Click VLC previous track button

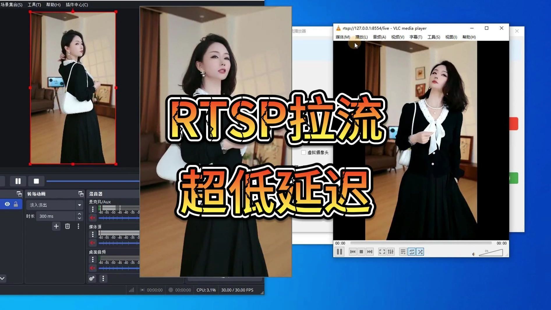353,252
